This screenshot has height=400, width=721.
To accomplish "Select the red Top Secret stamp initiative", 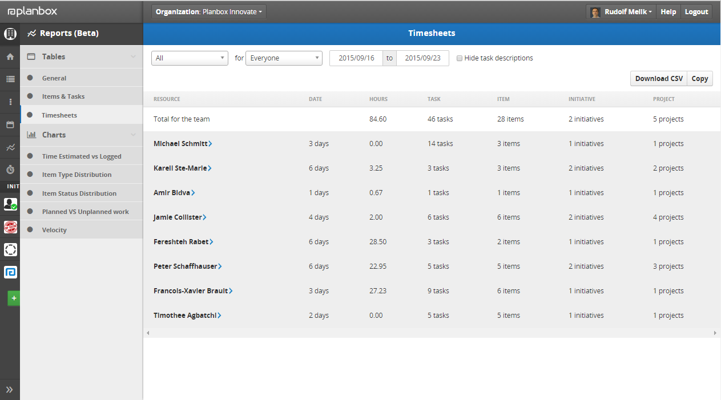I will 10,227.
